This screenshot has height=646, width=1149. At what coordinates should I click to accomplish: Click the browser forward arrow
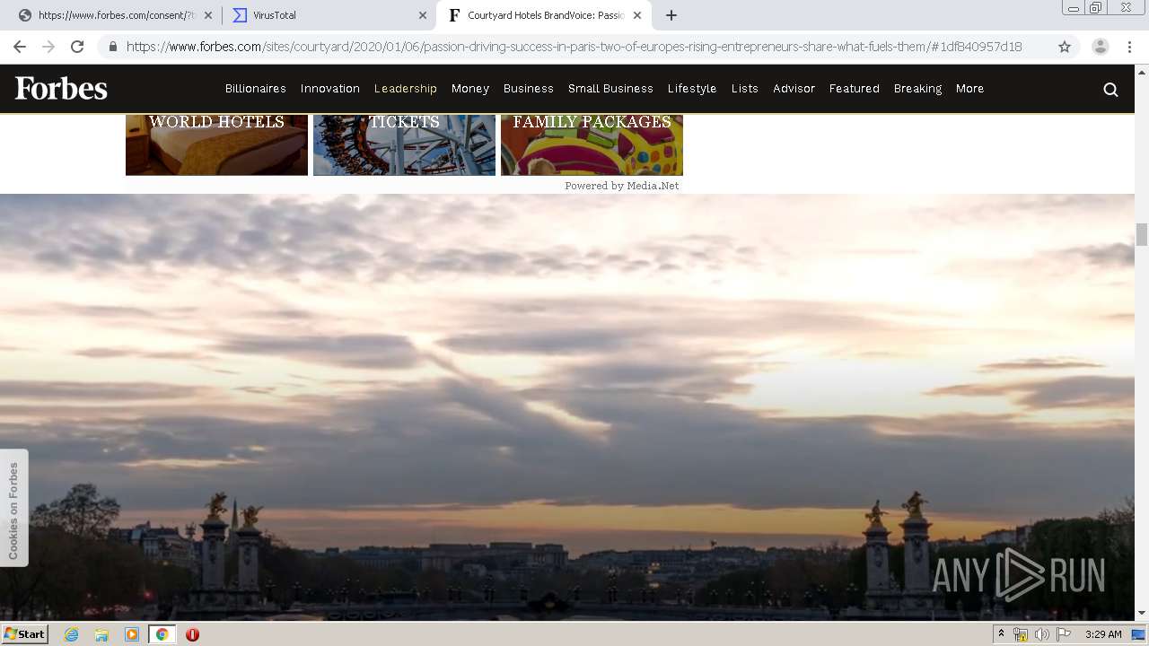(48, 47)
